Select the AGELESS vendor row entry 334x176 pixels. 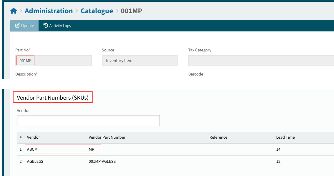[35, 161]
